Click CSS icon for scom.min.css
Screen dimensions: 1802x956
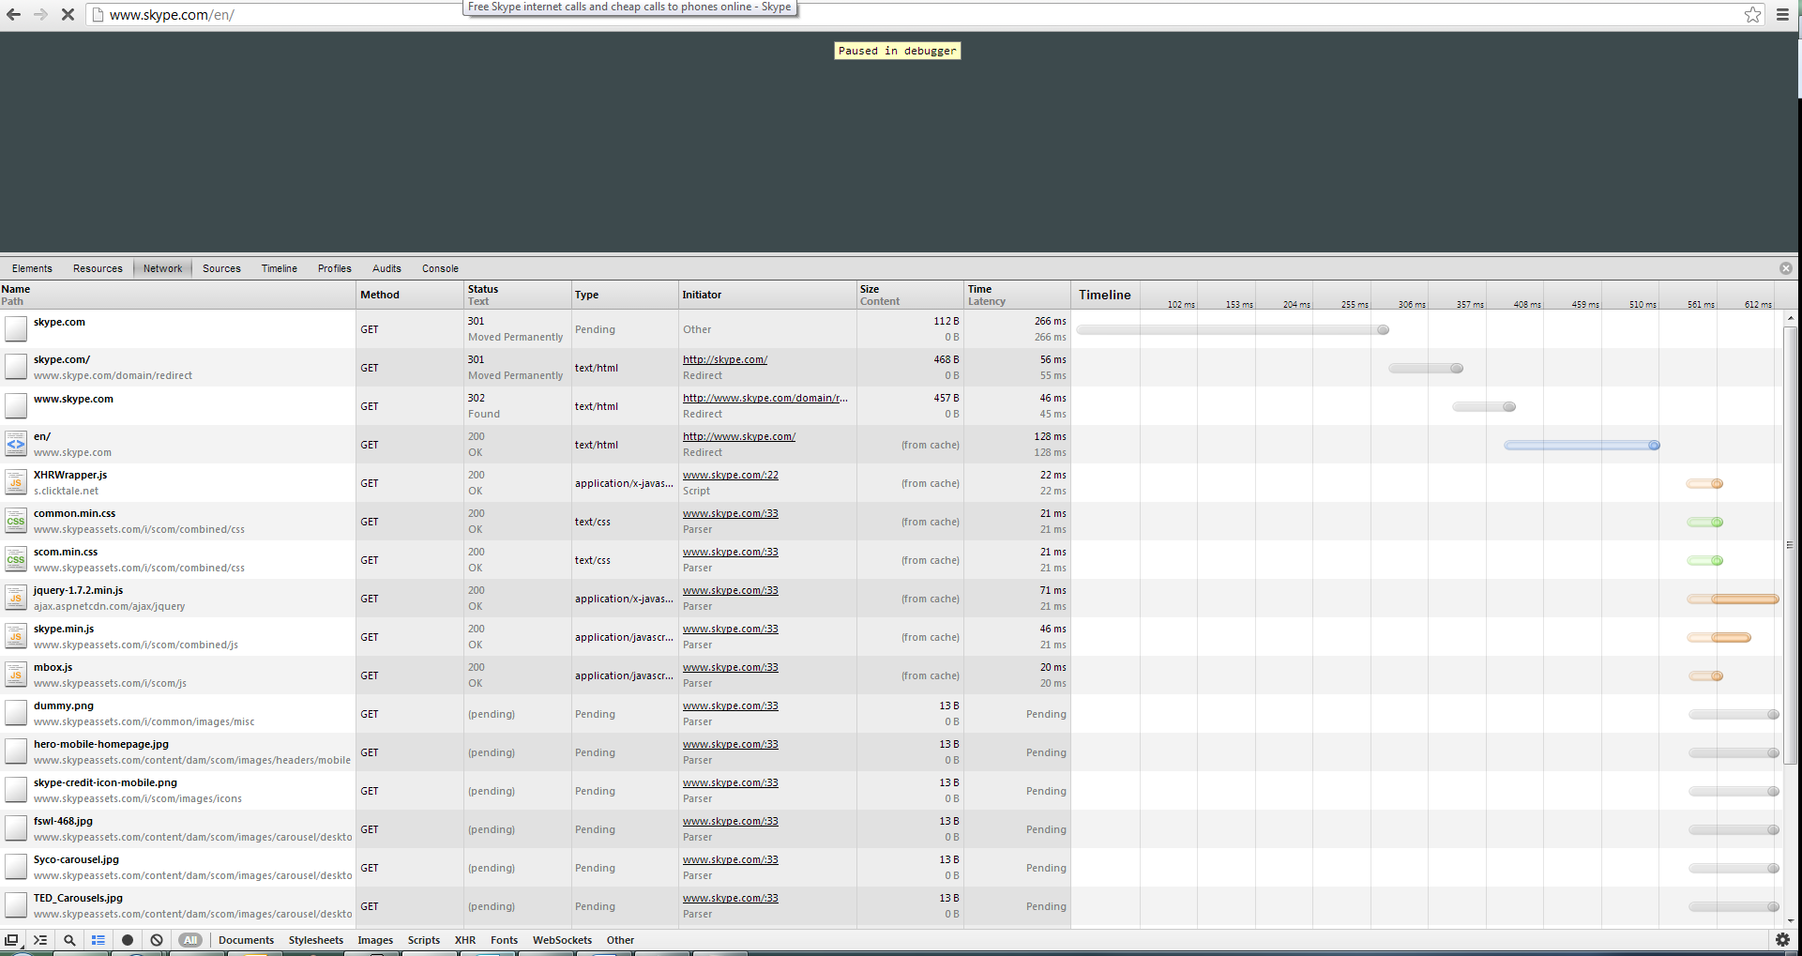tap(16, 560)
